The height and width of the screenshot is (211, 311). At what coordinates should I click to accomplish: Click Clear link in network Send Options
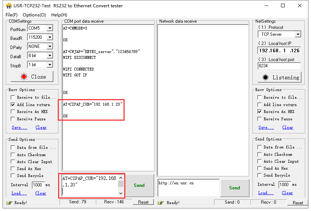click(x=287, y=193)
